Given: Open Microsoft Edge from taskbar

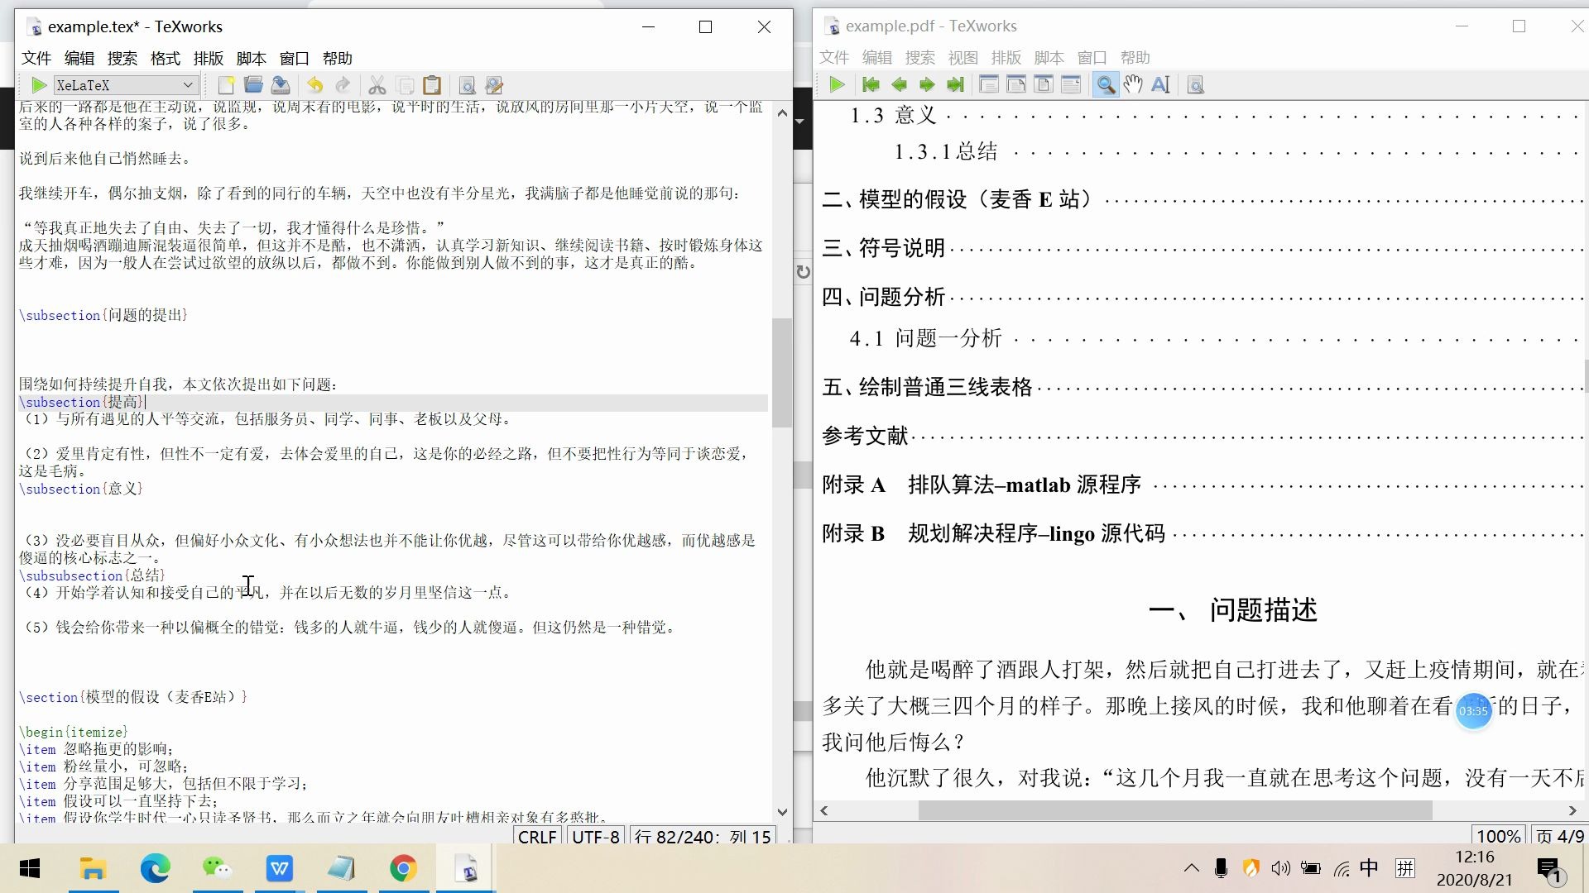Looking at the screenshot, I should click(x=155, y=869).
